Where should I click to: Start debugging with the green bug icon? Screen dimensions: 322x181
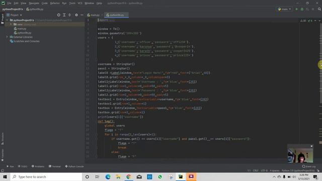click(x=302, y=9)
